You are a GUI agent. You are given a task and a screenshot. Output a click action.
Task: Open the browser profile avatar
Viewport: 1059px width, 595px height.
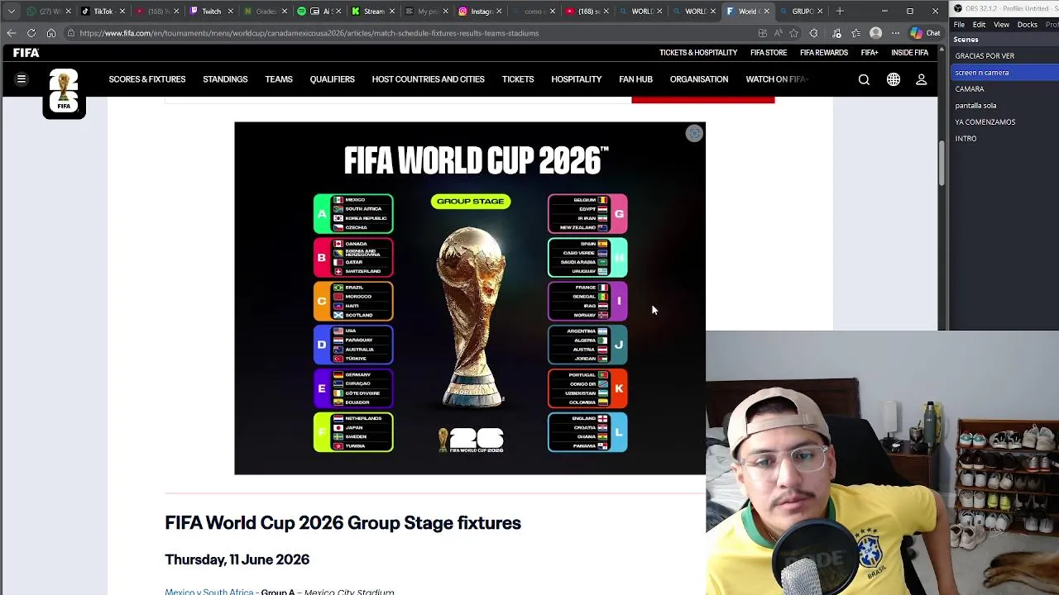(x=876, y=33)
